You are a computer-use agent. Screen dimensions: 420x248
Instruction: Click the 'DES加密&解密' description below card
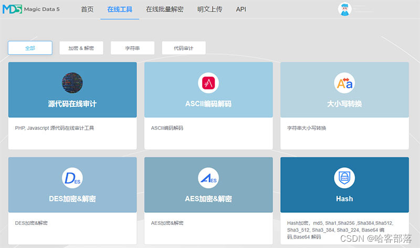point(31,223)
